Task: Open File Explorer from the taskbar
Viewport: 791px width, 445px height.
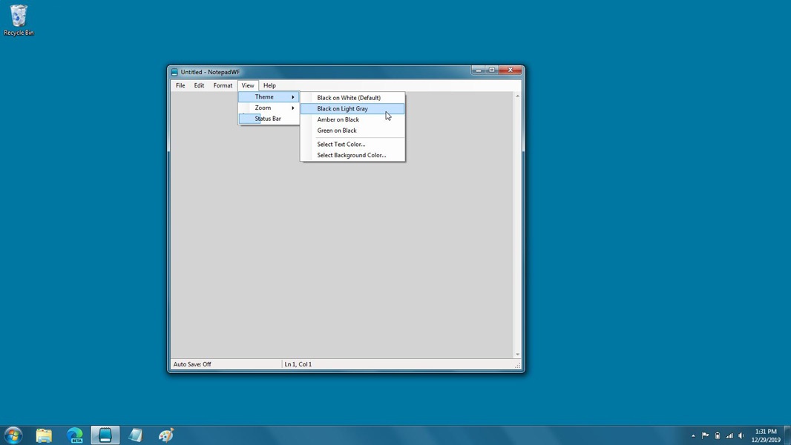Action: [44, 435]
